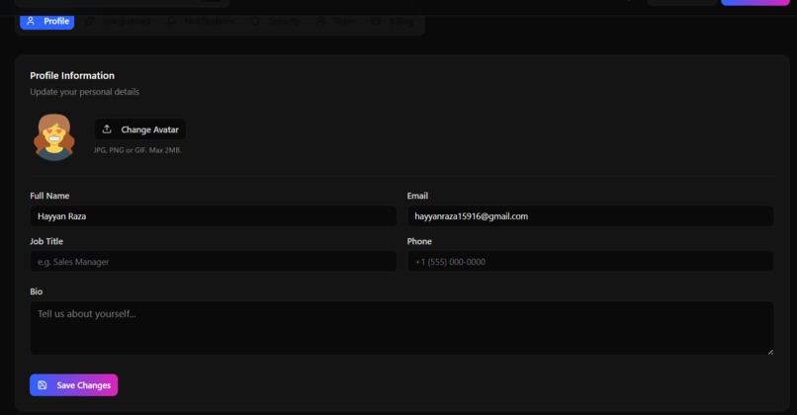
Task: Focus the Full Name field with Hayyan Raza
Action: [x=213, y=215]
